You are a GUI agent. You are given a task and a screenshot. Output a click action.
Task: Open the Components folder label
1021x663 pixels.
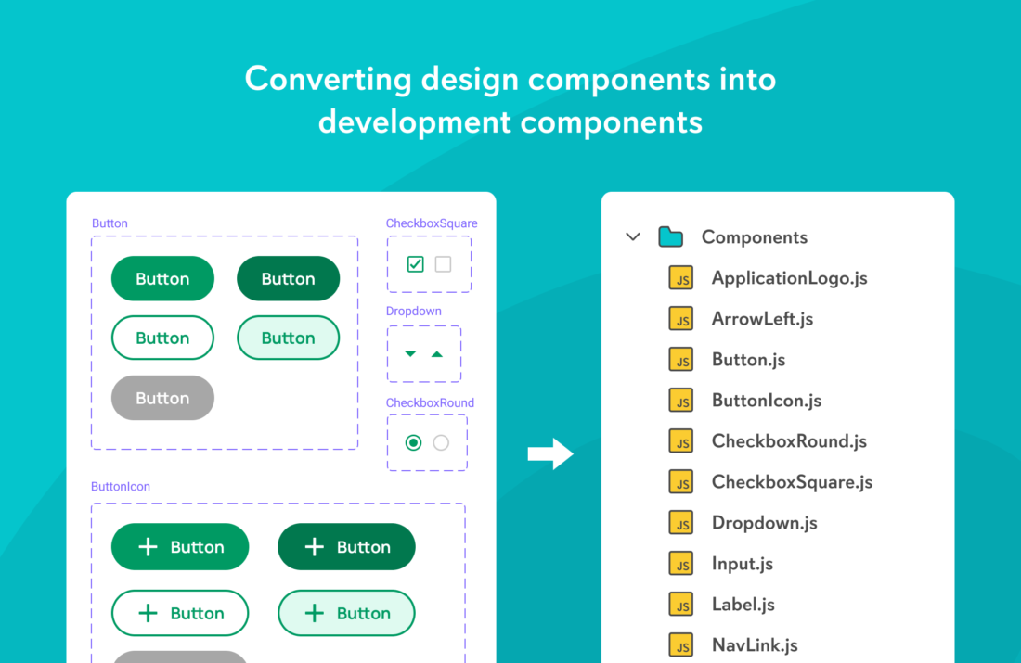click(x=754, y=236)
